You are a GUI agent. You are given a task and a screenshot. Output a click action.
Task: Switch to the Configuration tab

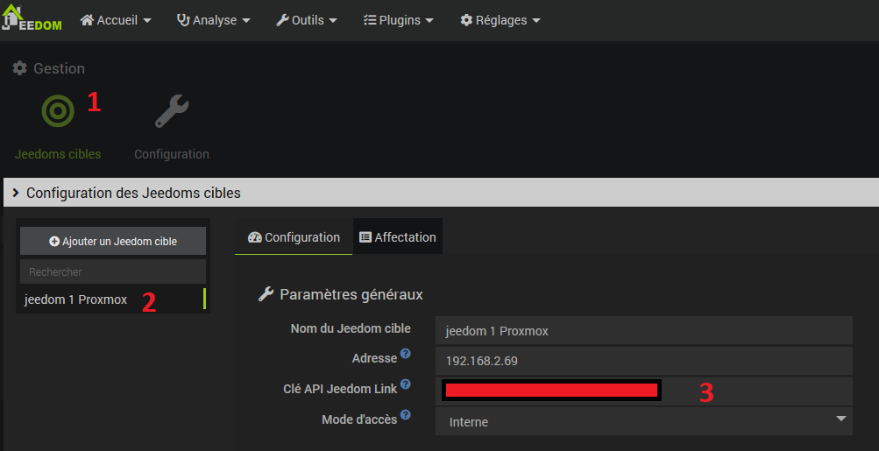click(294, 237)
